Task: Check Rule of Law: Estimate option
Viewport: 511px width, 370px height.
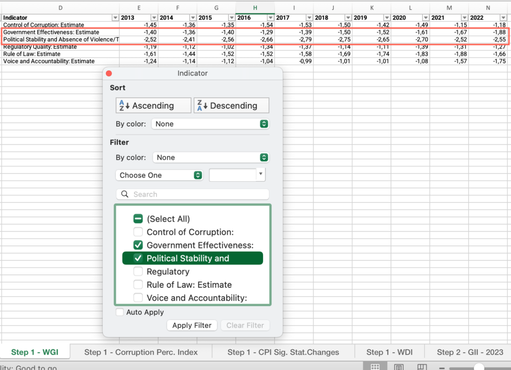Action: point(138,285)
